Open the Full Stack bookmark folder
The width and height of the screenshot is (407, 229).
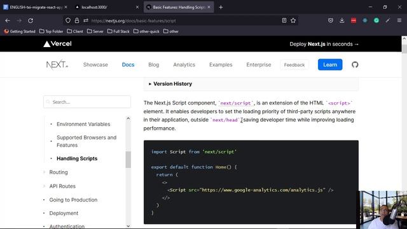coord(118,31)
